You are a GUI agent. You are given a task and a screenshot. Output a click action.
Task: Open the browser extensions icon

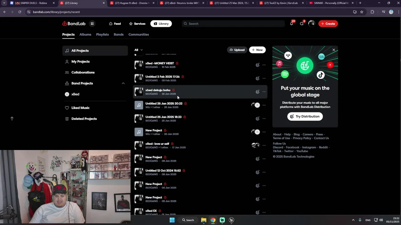tap(372, 12)
